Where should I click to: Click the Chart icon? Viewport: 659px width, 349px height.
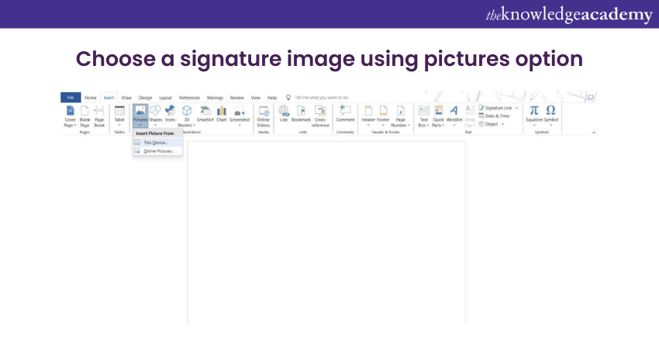222,113
